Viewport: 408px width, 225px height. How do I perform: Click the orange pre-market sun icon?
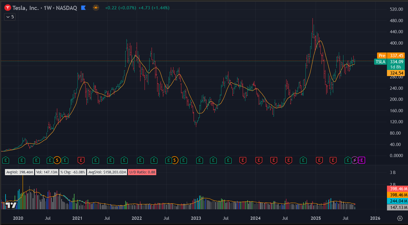click(96, 7)
